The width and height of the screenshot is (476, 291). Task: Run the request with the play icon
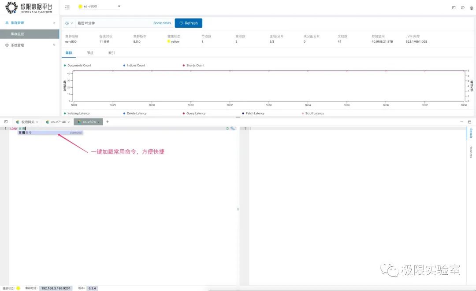(228, 129)
